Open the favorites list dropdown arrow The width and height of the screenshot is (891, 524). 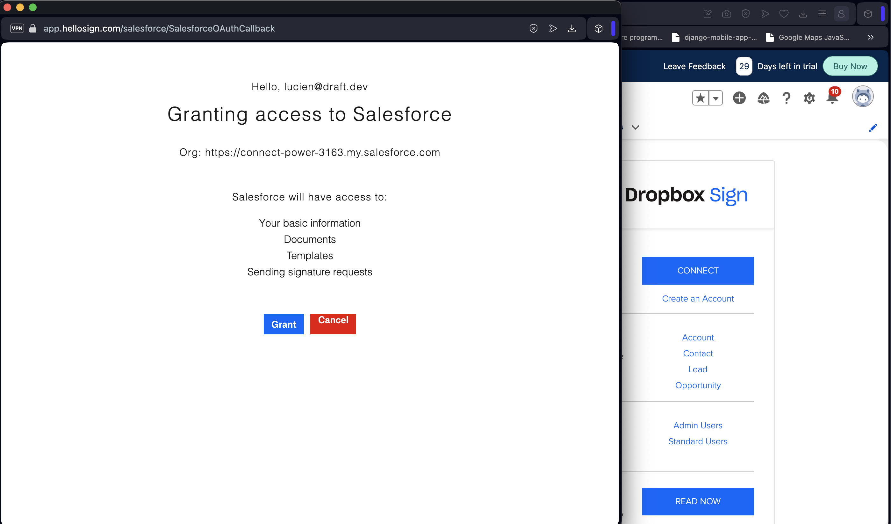tap(715, 98)
